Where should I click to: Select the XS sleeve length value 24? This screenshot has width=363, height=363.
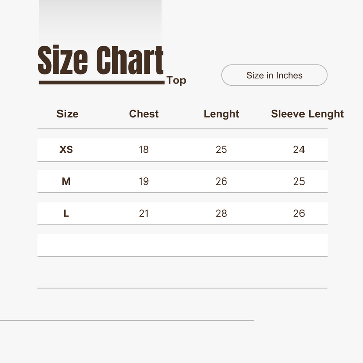299,149
